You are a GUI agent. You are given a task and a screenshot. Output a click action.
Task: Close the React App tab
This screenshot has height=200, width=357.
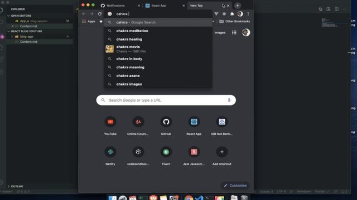pyautogui.click(x=184, y=6)
